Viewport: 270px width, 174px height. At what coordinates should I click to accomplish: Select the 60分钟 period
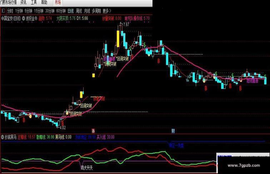coord(61,11)
